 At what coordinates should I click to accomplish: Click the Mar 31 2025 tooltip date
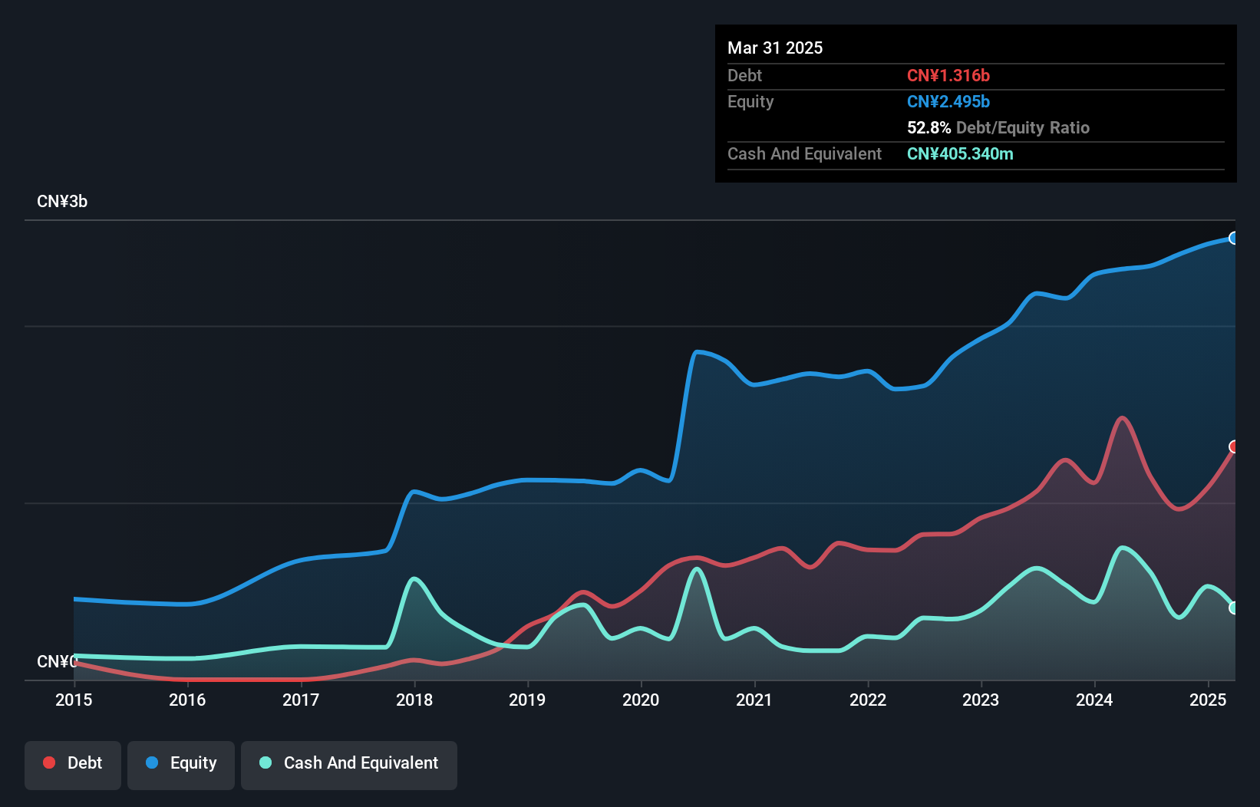775,48
